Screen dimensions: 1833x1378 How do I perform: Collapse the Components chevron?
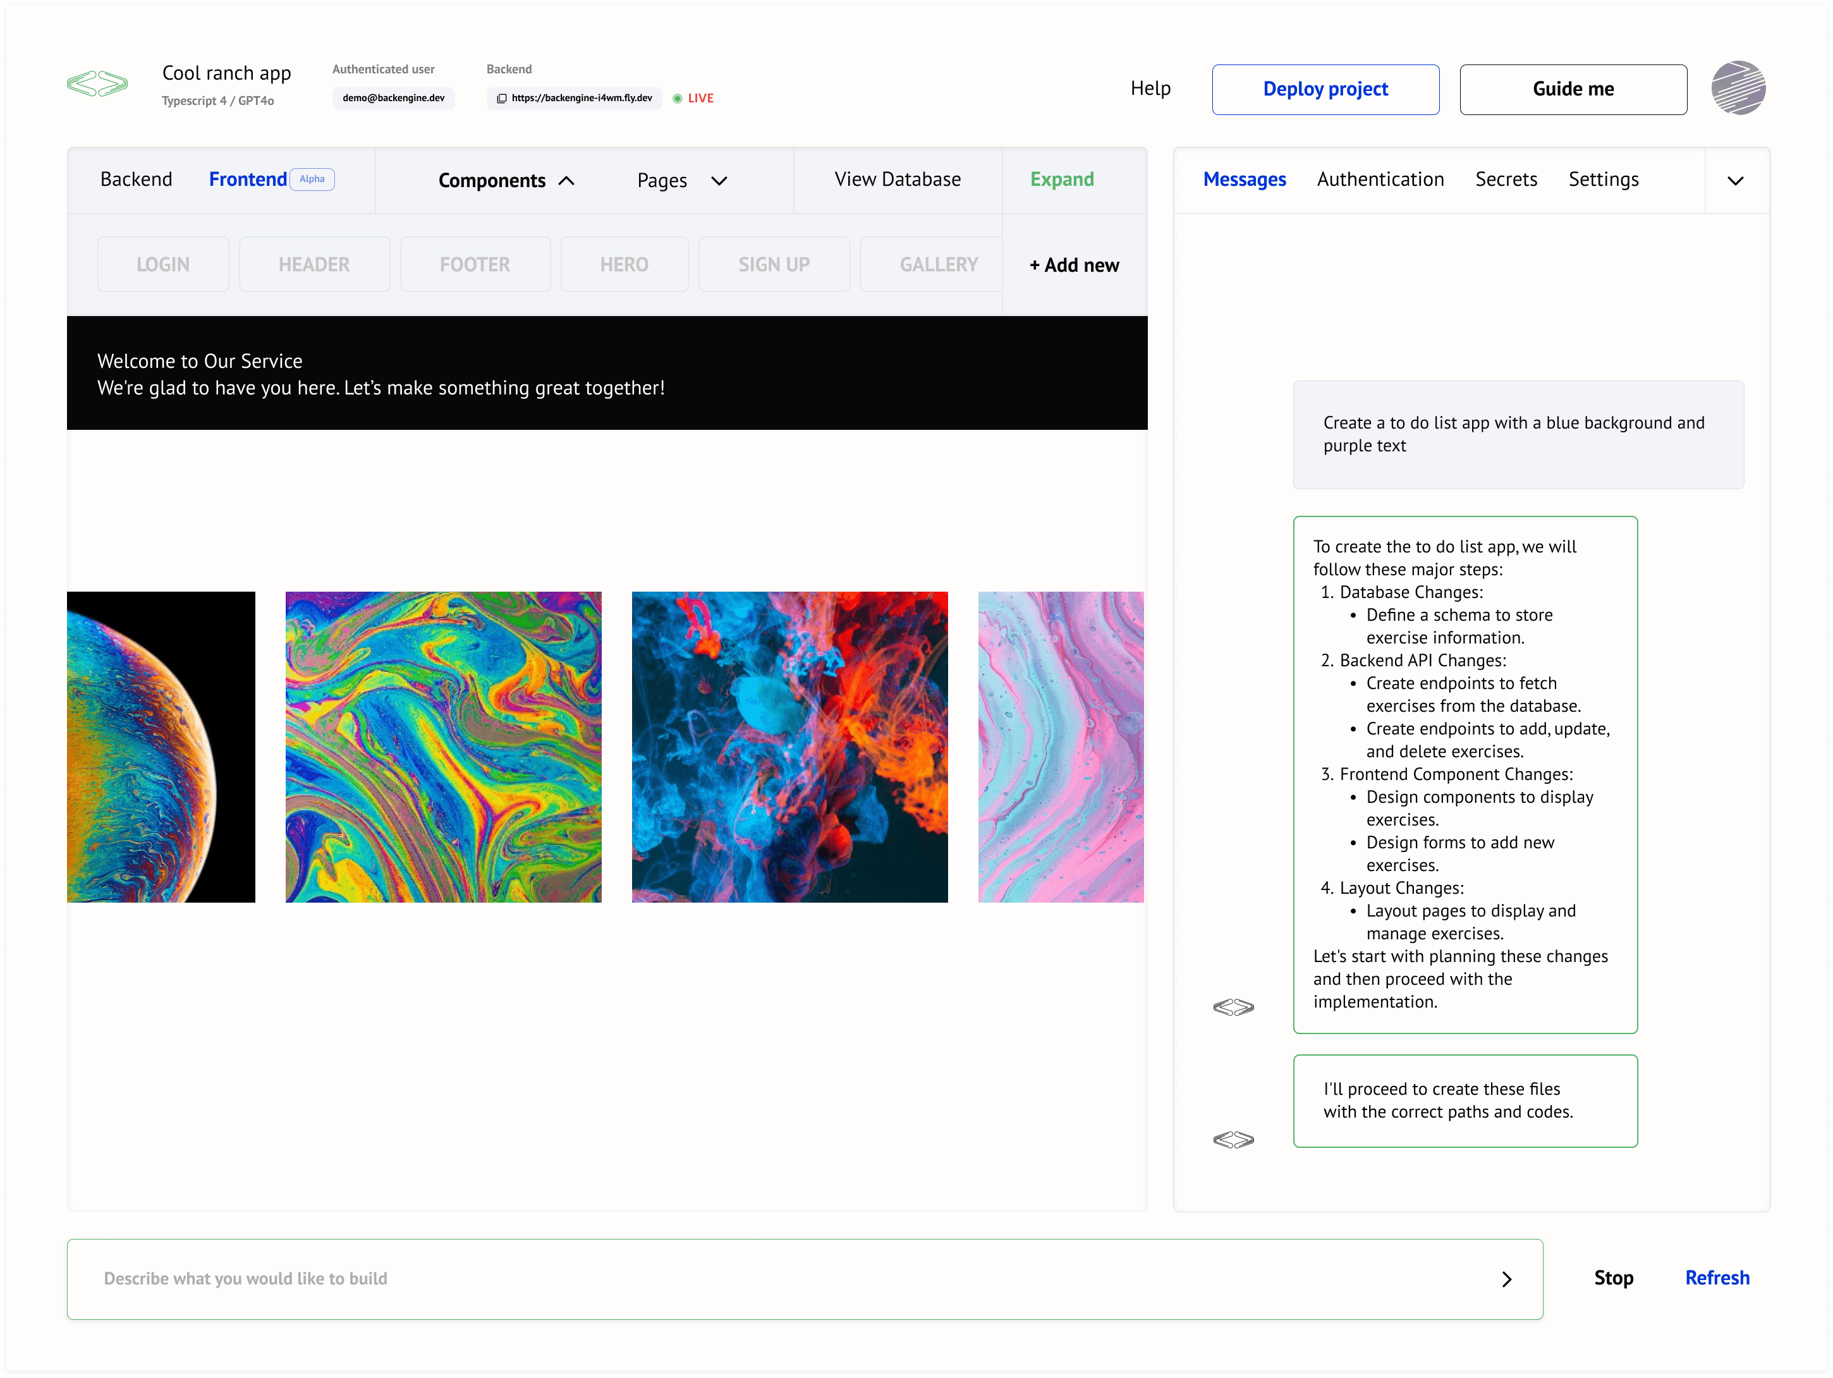click(x=567, y=181)
